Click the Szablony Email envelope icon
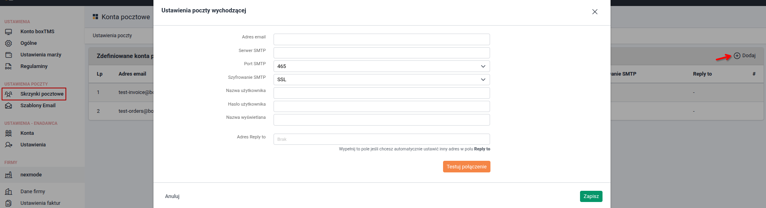The width and height of the screenshot is (766, 208). pyautogui.click(x=8, y=106)
